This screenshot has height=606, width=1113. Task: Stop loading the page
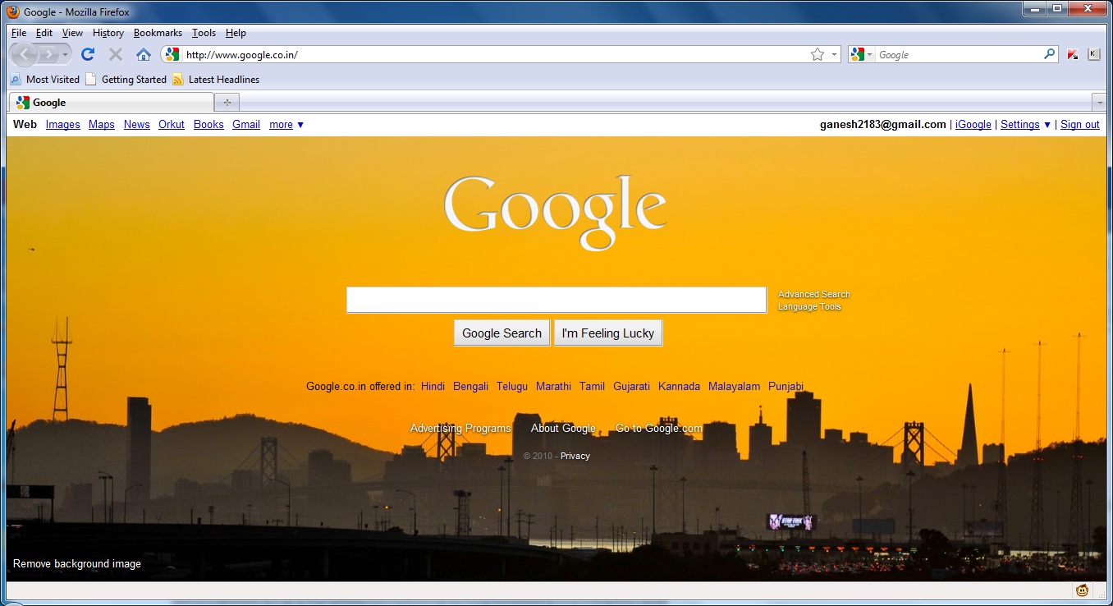click(116, 54)
